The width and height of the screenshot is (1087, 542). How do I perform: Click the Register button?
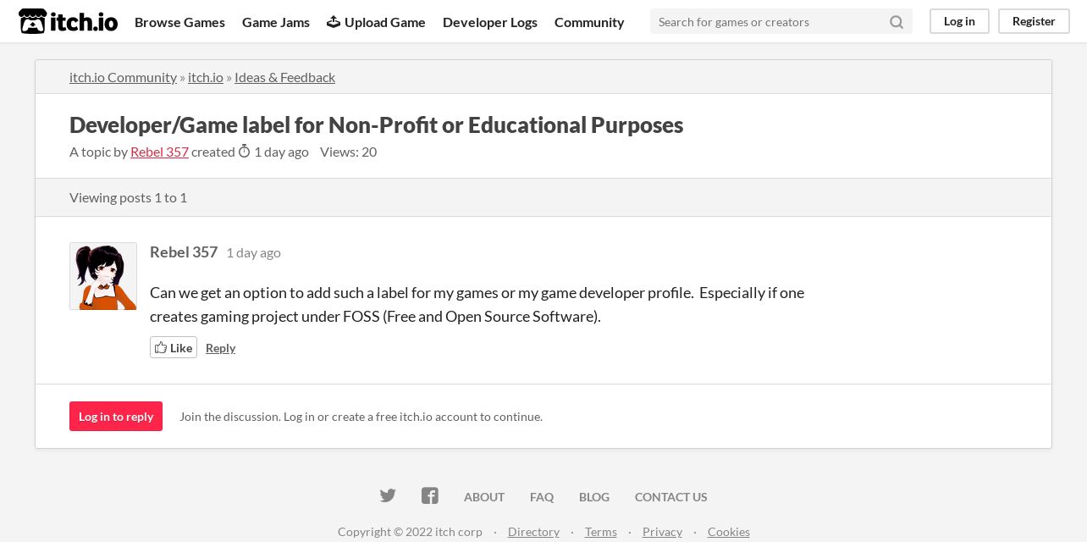point(1034,21)
